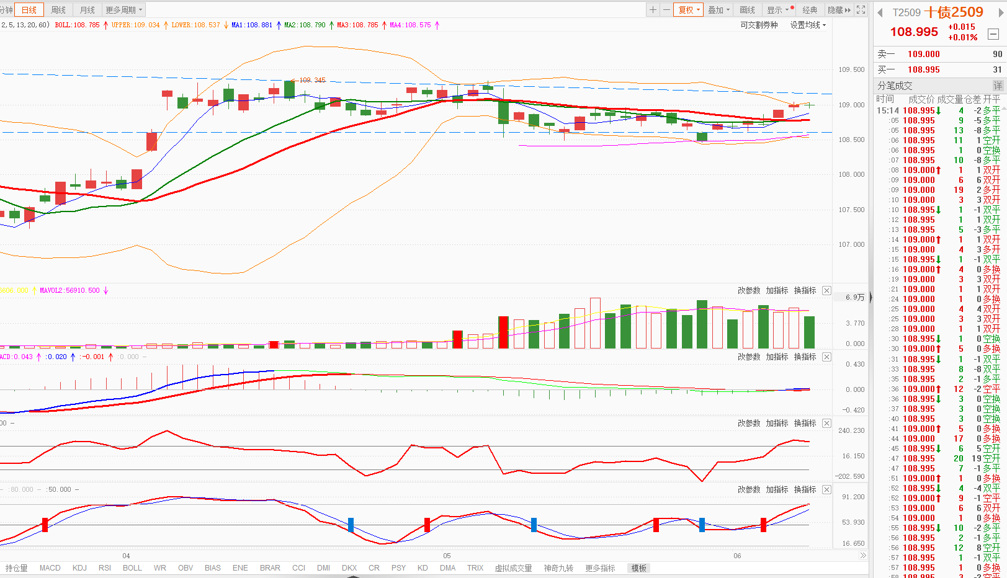Select DKX indicator tab
This screenshot has width=1007, height=578.
pyautogui.click(x=349, y=567)
